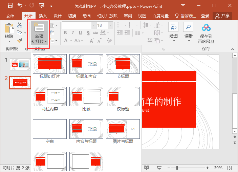Screen dimensions: 238x172
Task: Toggle Underline formatting
Action: point(80,33)
